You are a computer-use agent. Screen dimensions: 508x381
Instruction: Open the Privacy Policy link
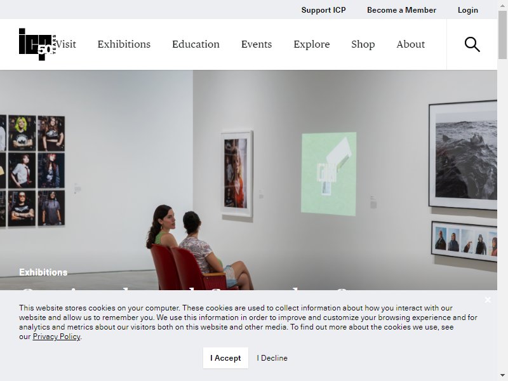(x=57, y=337)
